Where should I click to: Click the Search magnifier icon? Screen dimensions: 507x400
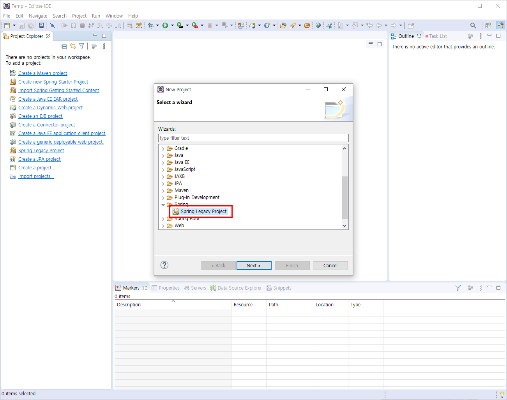point(473,25)
